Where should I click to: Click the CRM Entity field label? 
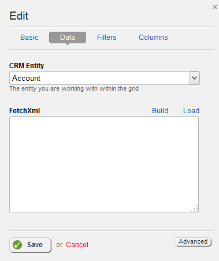pyautogui.click(x=27, y=66)
